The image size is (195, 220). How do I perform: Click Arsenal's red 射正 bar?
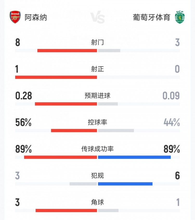pos(56,77)
